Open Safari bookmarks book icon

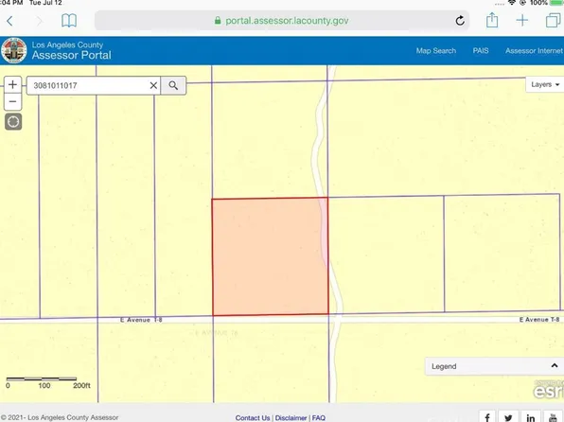[x=69, y=21]
